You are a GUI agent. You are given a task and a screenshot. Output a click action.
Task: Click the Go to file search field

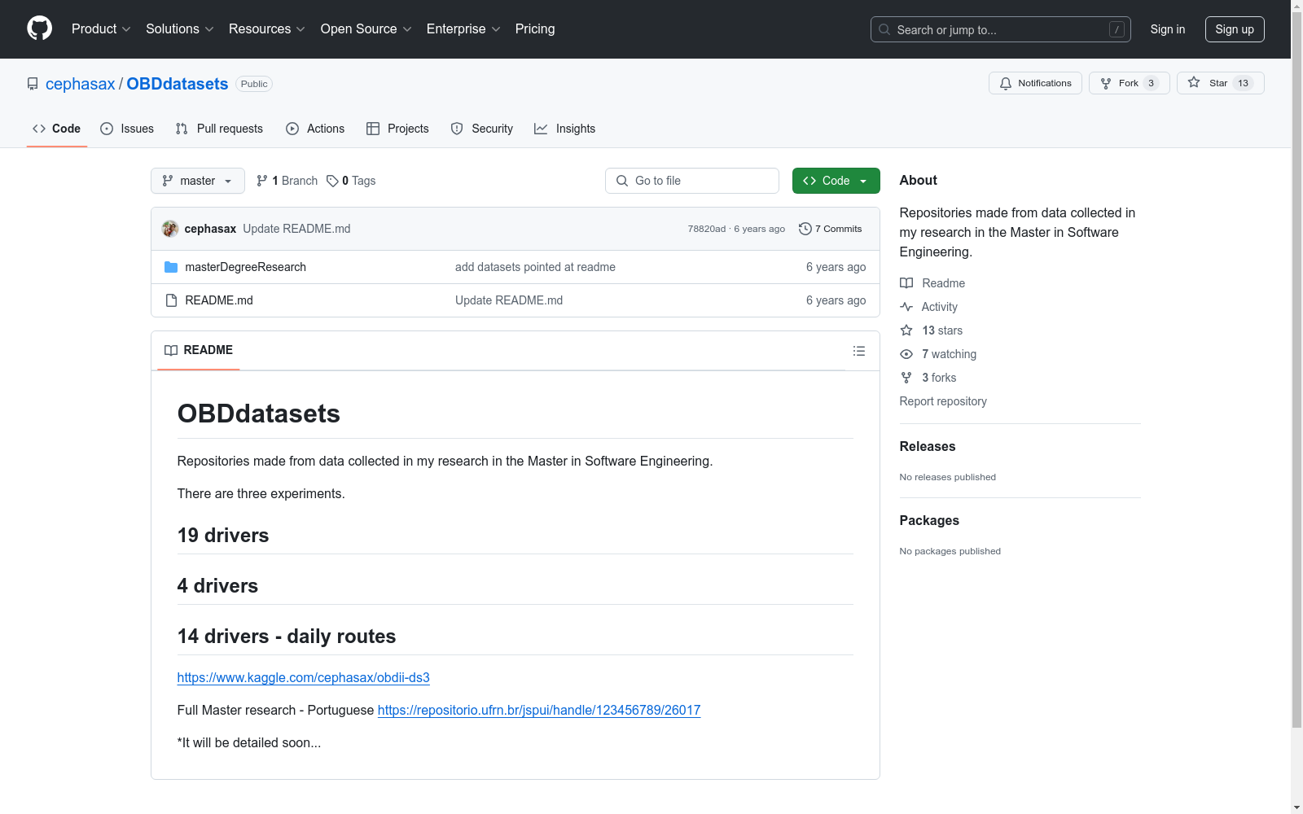coord(692,181)
